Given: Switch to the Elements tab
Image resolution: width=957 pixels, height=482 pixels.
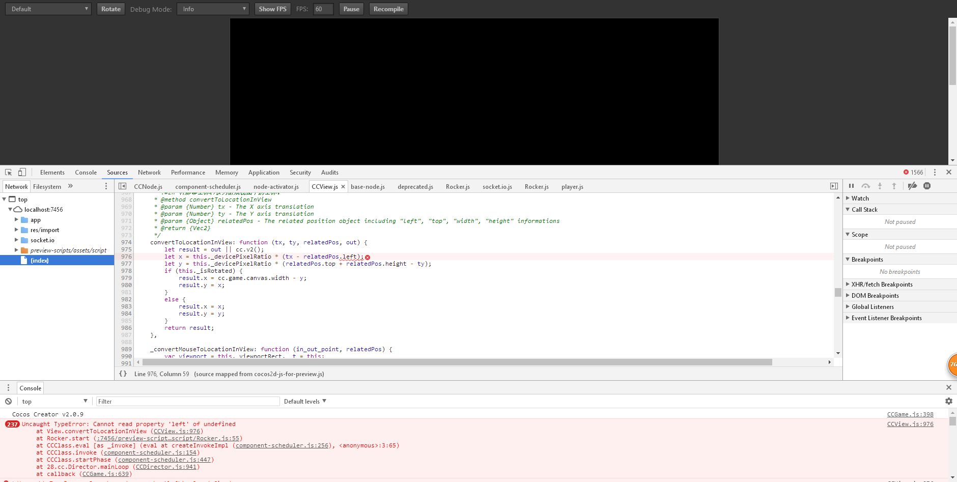Looking at the screenshot, I should tap(52, 173).
